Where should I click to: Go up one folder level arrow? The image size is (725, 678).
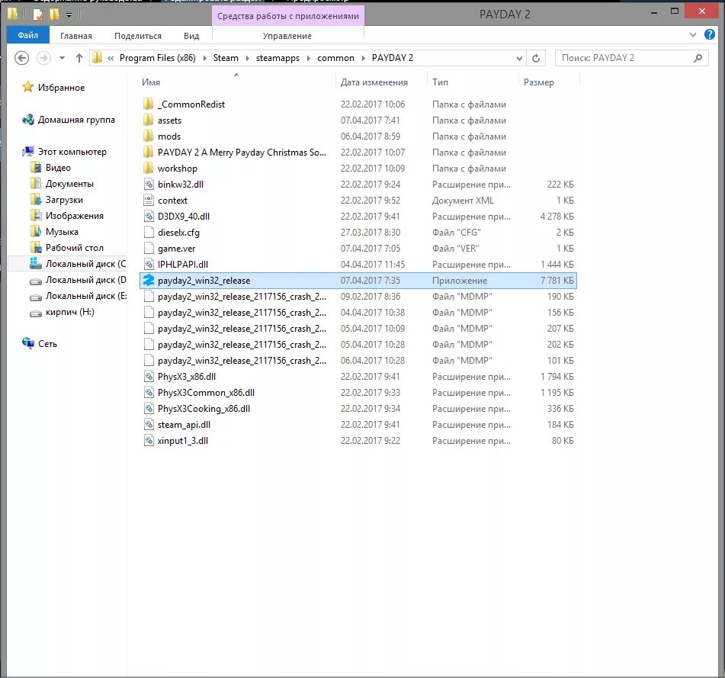coord(79,58)
